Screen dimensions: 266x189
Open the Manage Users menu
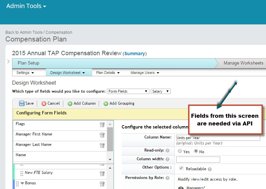145,73
